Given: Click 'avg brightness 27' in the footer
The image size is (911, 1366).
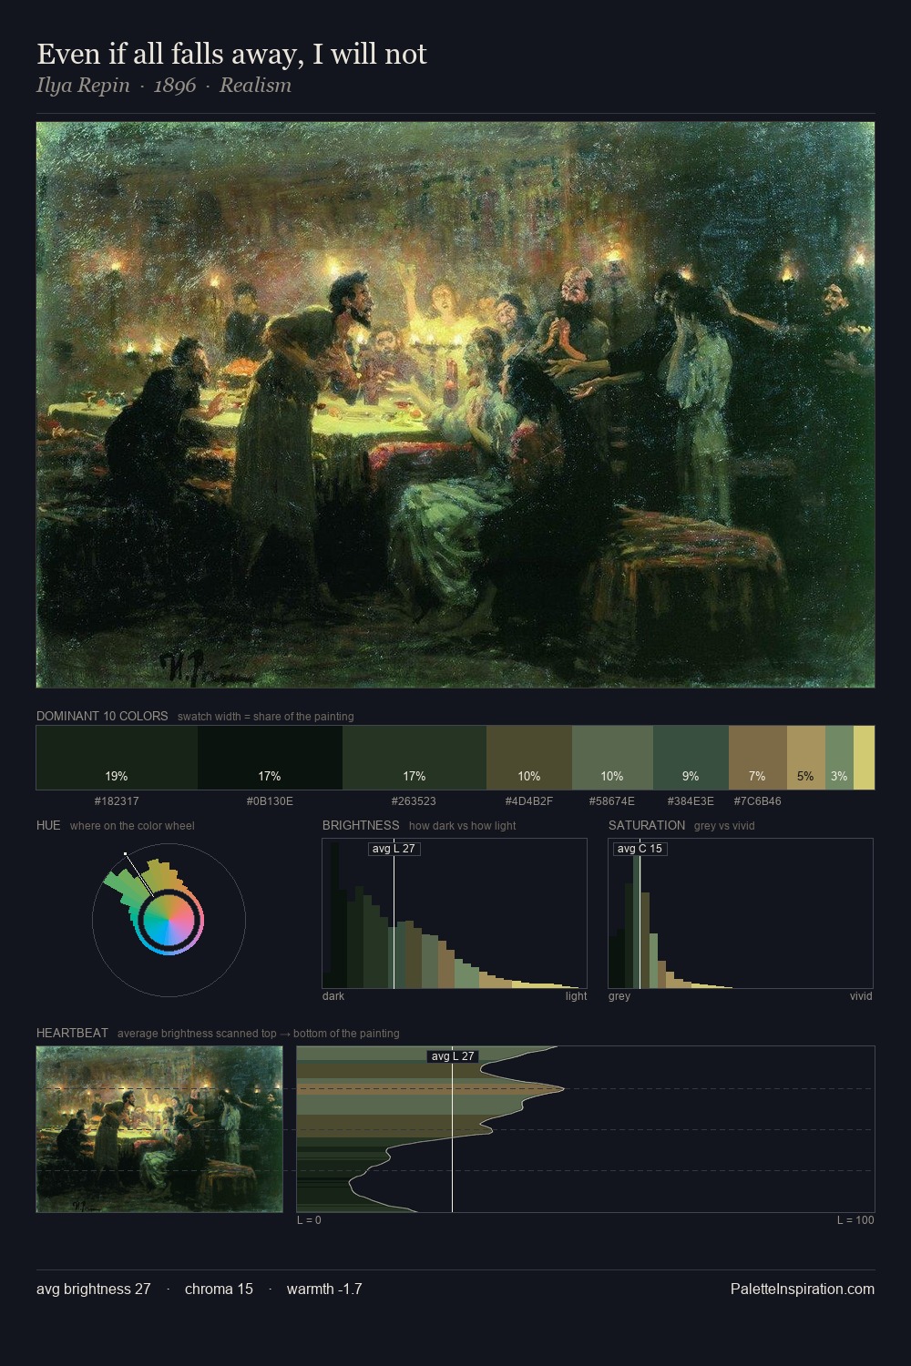Looking at the screenshot, I should click(x=94, y=1289).
